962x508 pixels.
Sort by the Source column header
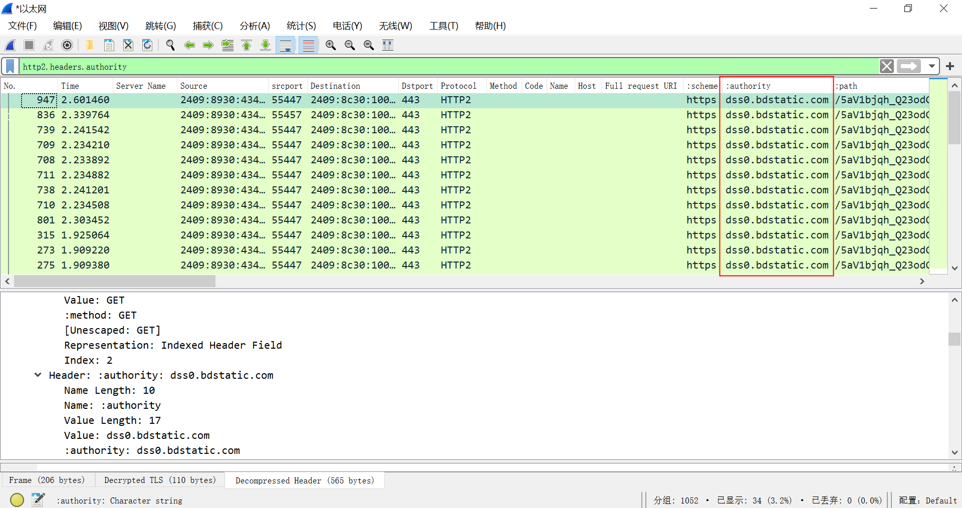coord(222,86)
